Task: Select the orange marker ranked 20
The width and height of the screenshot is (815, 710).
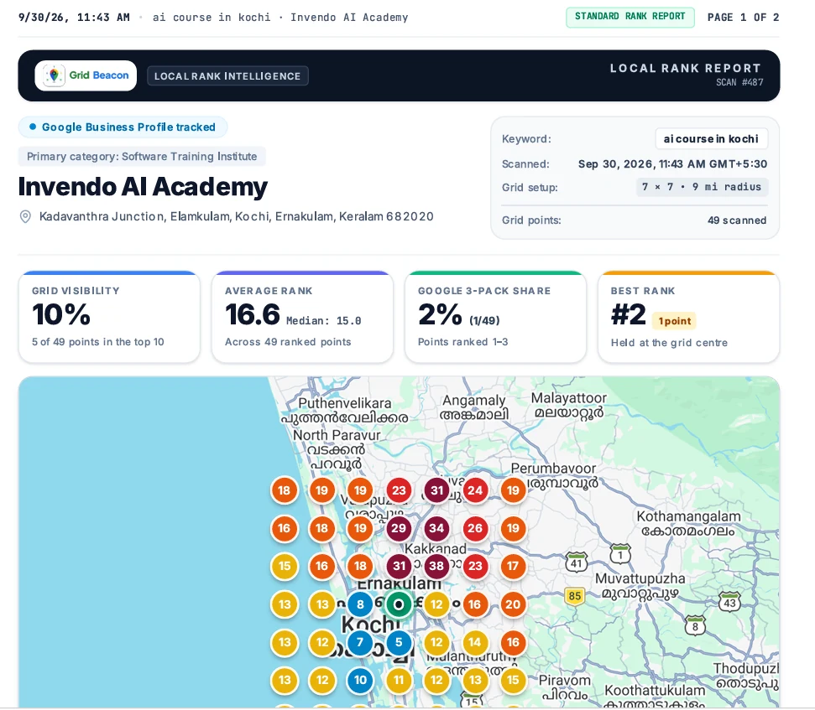Action: coord(513,604)
